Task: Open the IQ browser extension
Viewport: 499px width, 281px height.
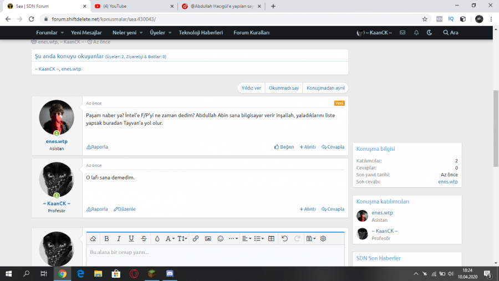Action: (451, 19)
